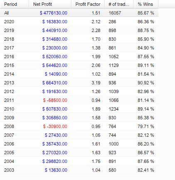The image size is (175, 180).
Task: Click the # of trades column header
Action: coord(119,4)
